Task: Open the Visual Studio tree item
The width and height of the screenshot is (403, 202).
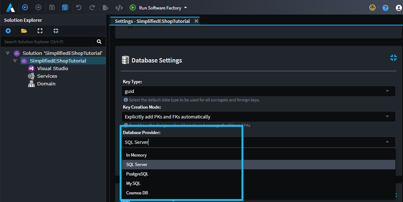Action: point(52,69)
